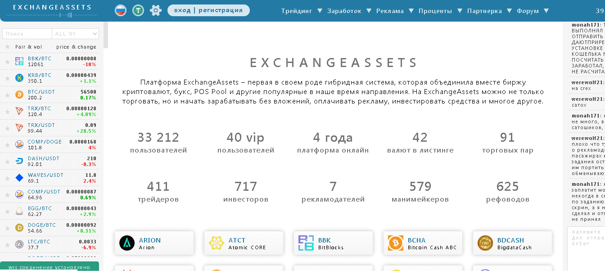Open the ALL 91 pairs dropdown
Image resolution: width=605 pixels, height=274 pixels.
[76, 34]
